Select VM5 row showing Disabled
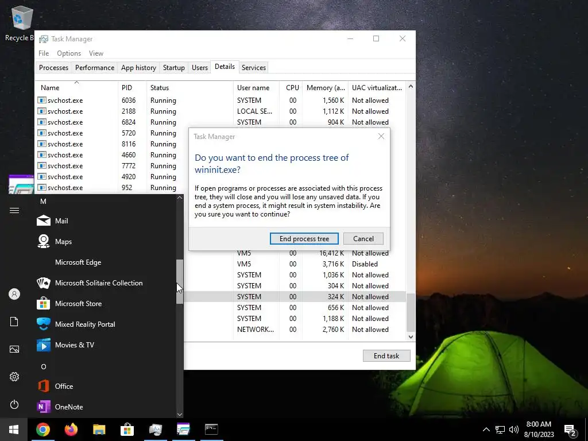 (x=295, y=264)
